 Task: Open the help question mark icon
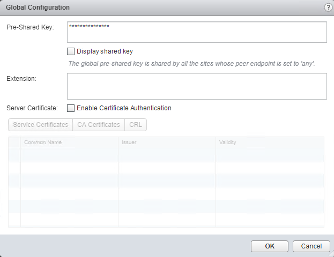click(x=328, y=7)
